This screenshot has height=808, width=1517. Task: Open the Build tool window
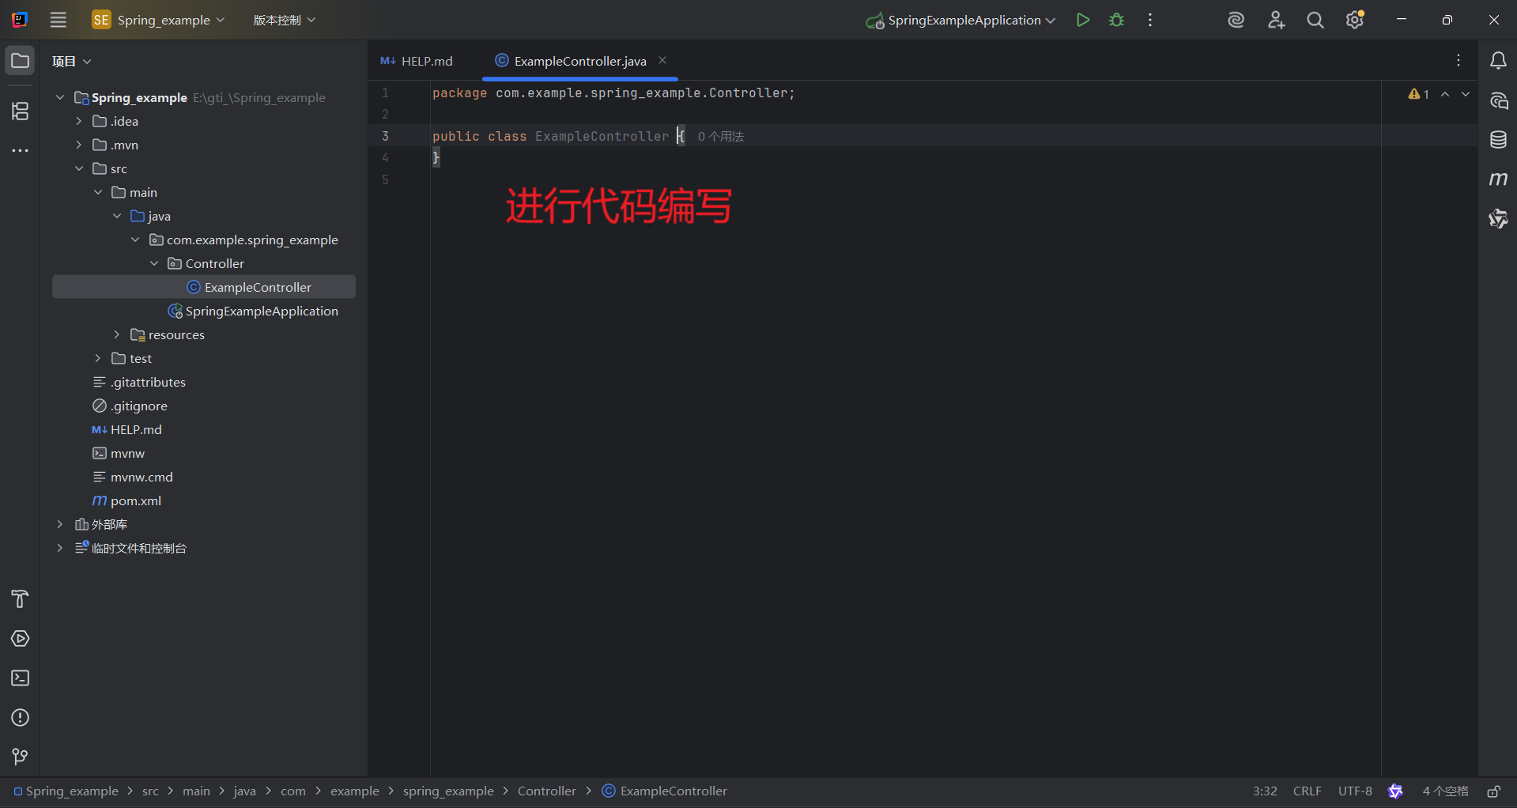(20, 598)
